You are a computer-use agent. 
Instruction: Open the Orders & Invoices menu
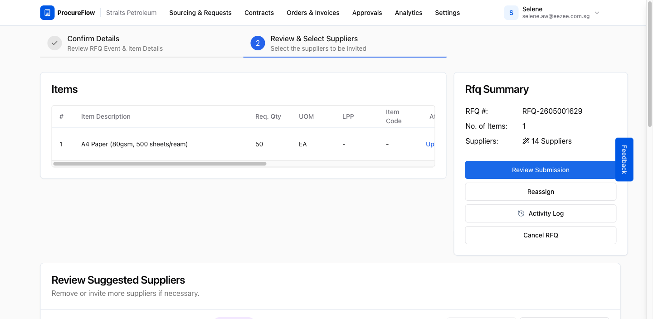click(x=313, y=13)
